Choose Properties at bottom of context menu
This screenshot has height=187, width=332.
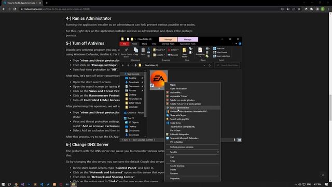click(x=192, y=179)
